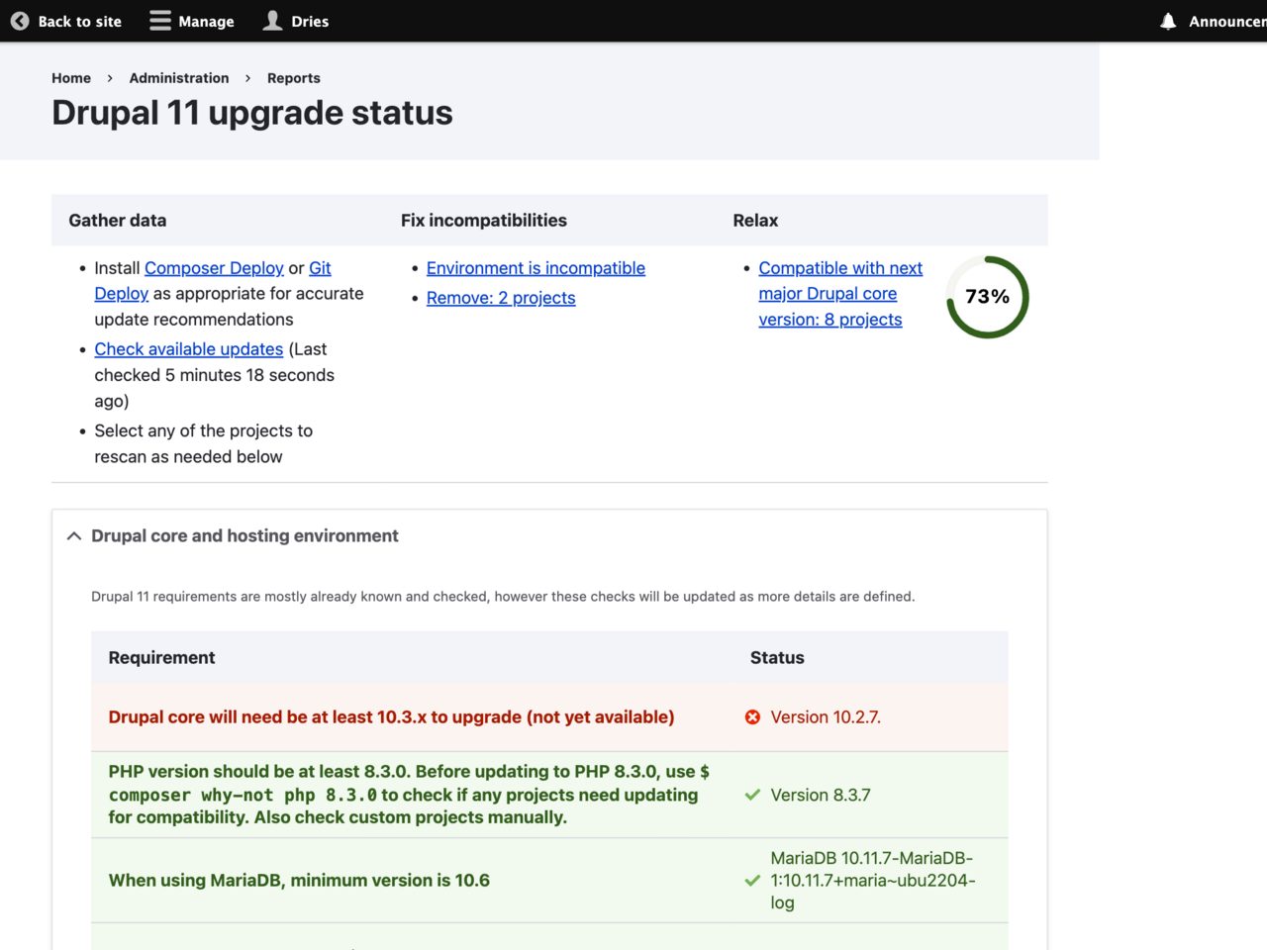
Task: Open the Composer Deploy link
Action: point(214,267)
